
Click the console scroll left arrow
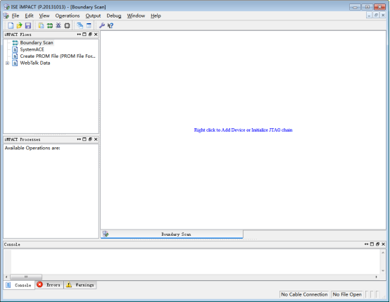pyautogui.click(x=6, y=277)
